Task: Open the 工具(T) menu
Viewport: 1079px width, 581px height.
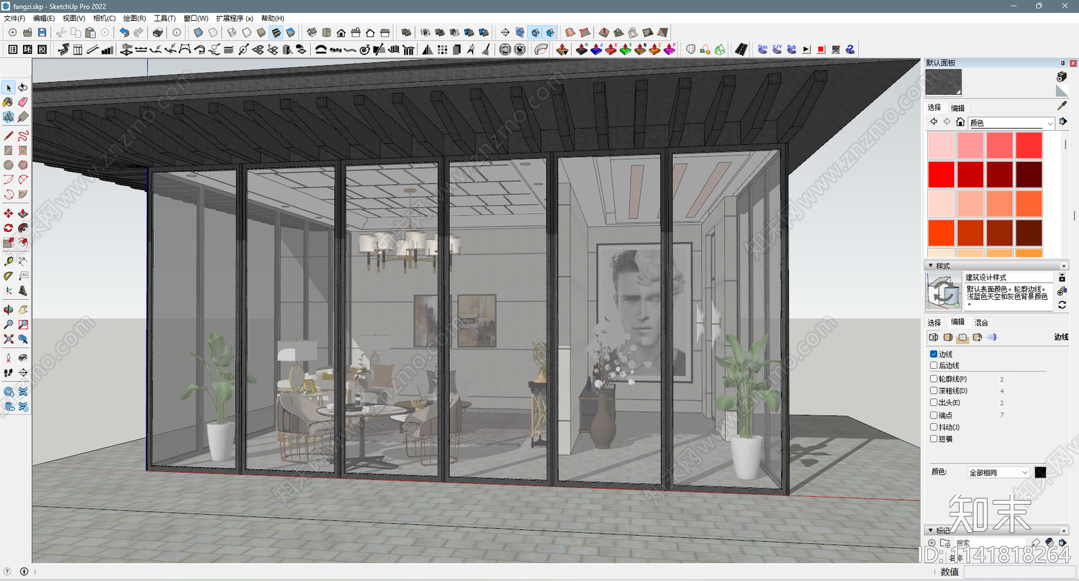Action: click(165, 18)
